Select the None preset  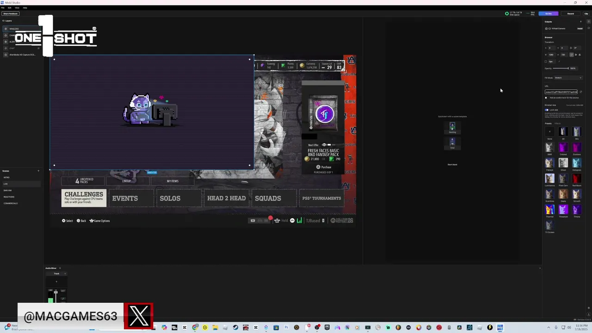[549, 132]
